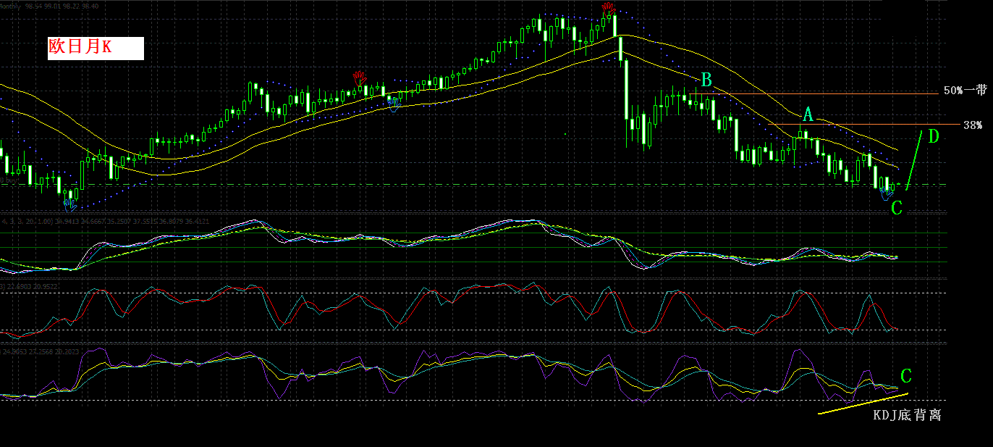The width and height of the screenshot is (993, 447).
Task: Select the red 欧日月K title label
Action: coord(96,48)
